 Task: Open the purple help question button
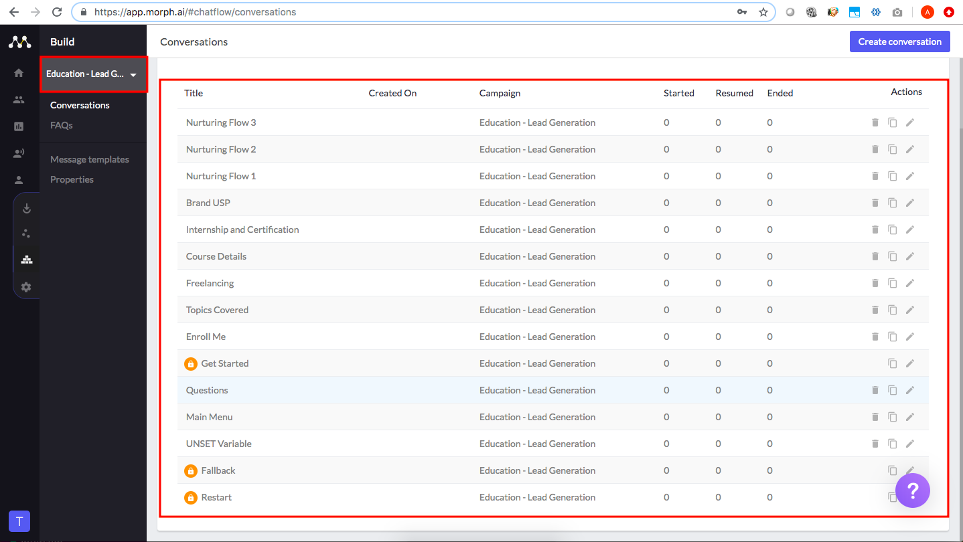(x=913, y=490)
